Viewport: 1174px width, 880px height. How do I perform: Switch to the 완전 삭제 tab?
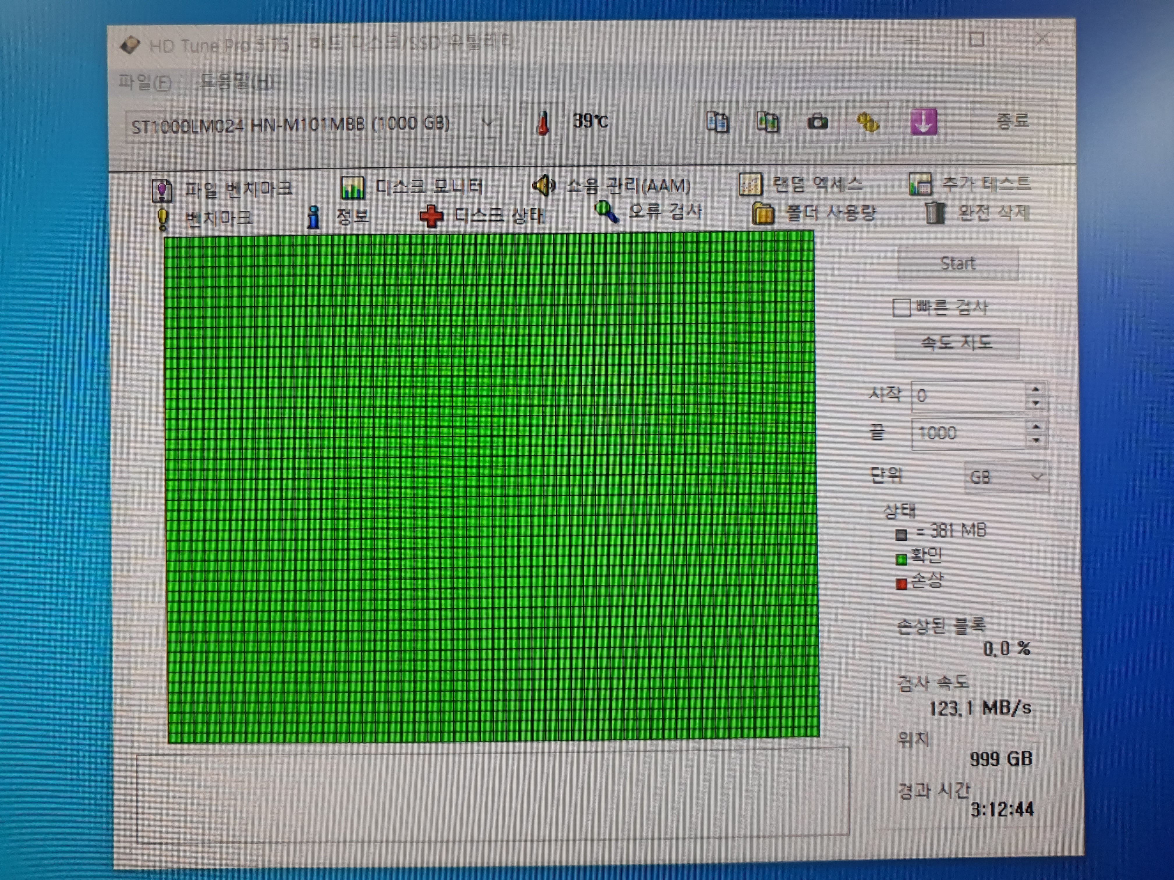pos(978,213)
